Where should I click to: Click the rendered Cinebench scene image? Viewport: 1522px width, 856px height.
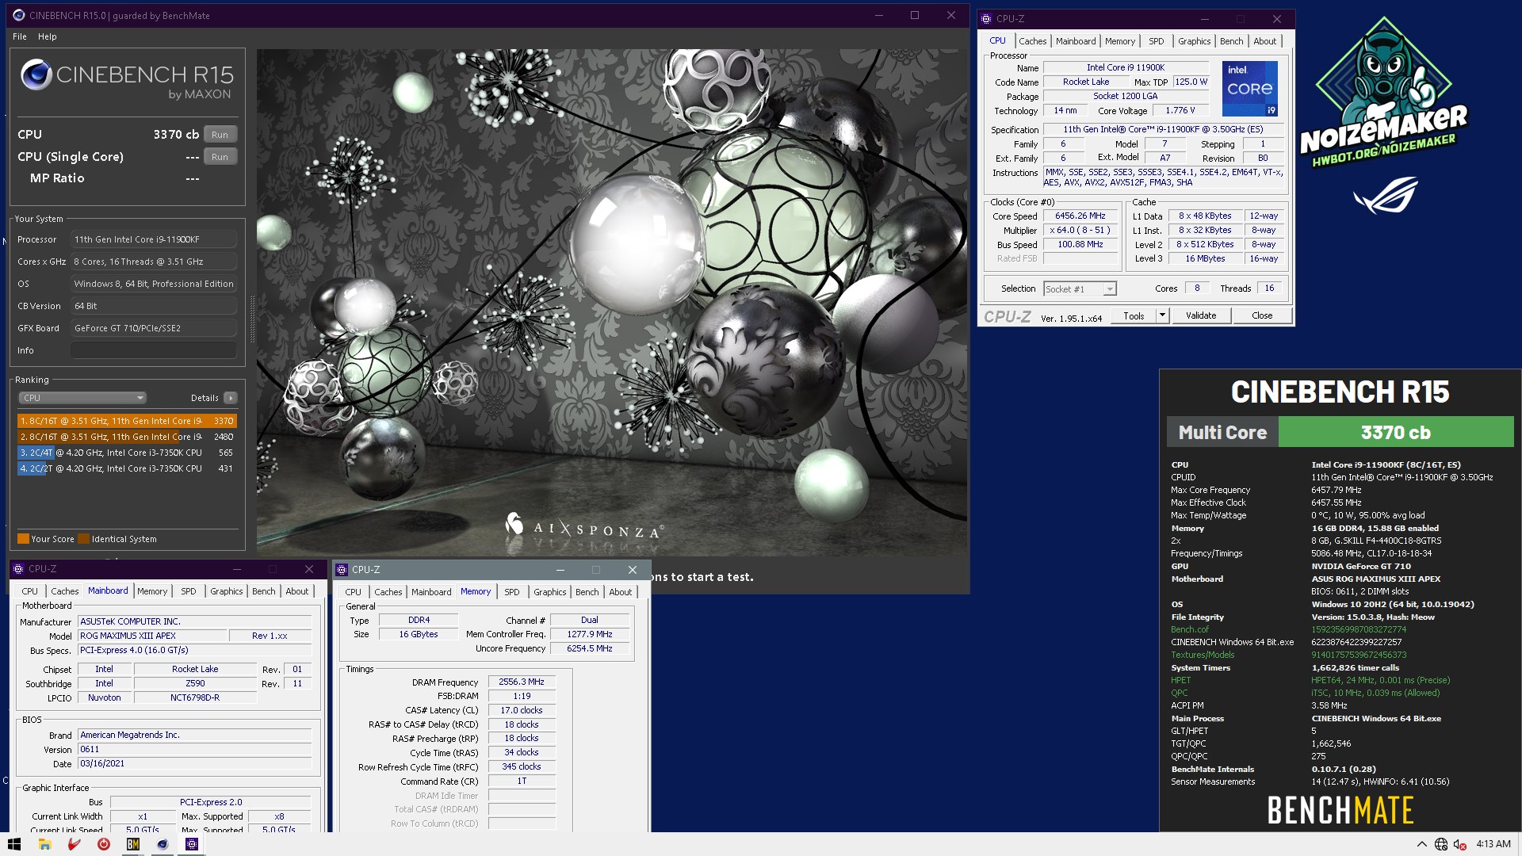click(611, 302)
